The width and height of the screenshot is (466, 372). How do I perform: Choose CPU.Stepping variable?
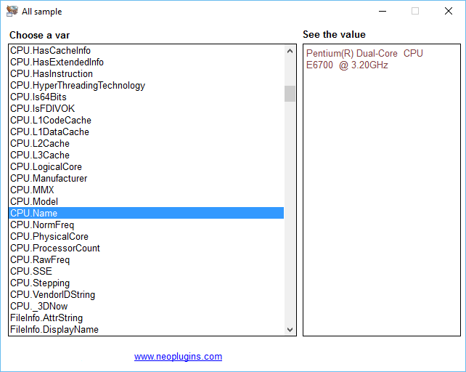tap(146, 283)
